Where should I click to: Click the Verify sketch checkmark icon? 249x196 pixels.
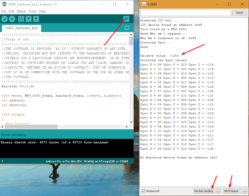(5, 19)
